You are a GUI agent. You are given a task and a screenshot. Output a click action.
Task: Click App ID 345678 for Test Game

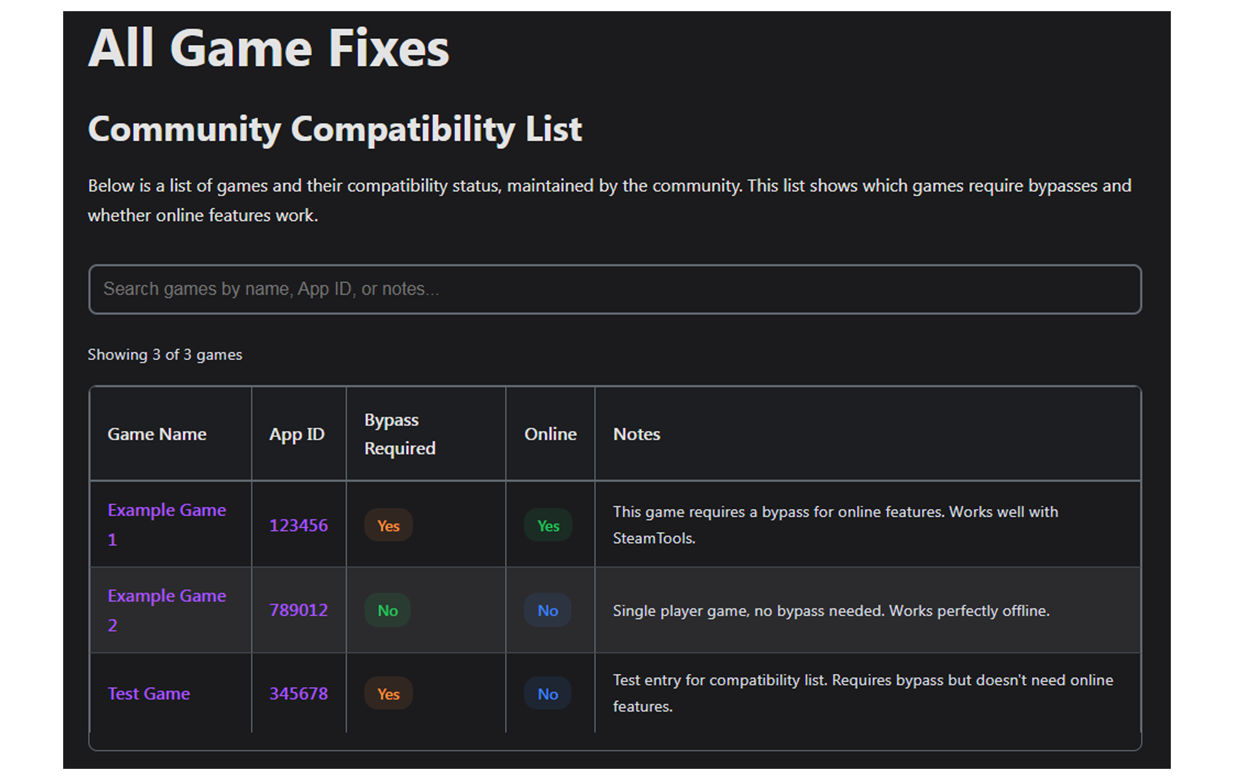(x=299, y=693)
